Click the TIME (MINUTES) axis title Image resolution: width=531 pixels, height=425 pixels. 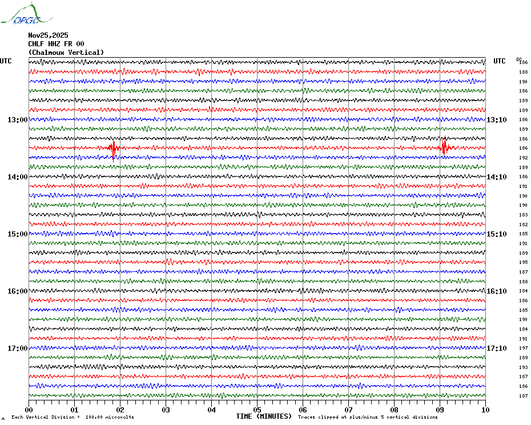pos(264,416)
